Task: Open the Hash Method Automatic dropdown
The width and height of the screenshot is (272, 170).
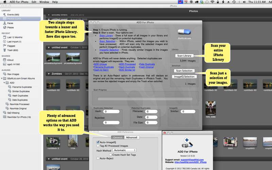Action: coord(124,150)
